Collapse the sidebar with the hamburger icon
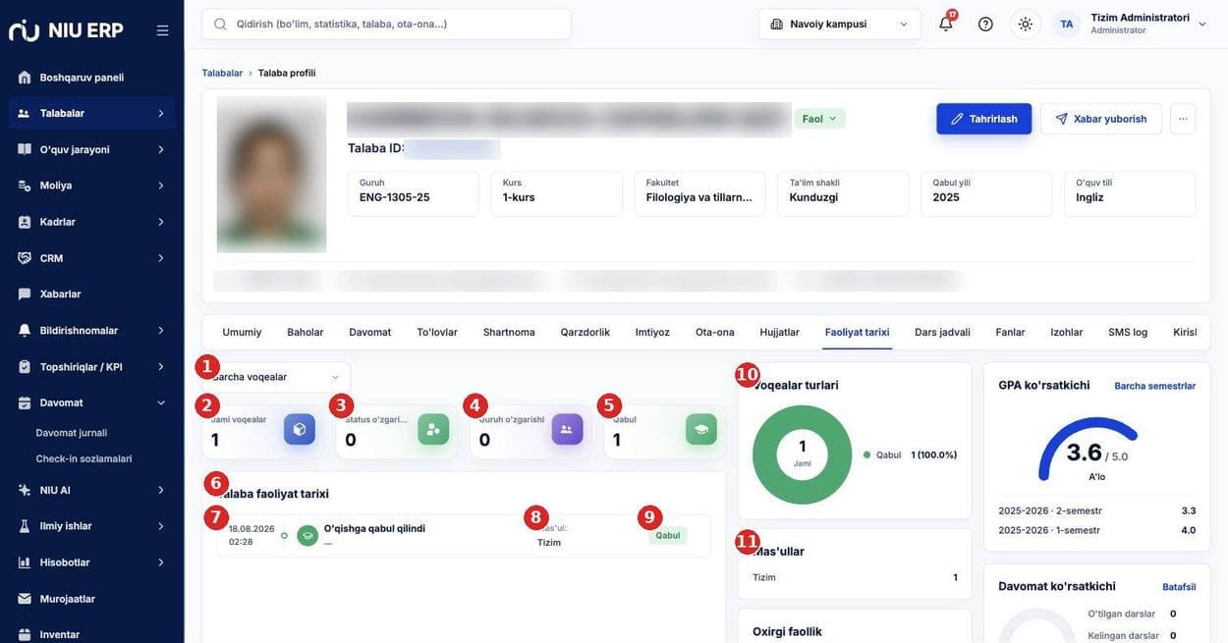Screen dimensions: 1228x643 tap(162, 30)
